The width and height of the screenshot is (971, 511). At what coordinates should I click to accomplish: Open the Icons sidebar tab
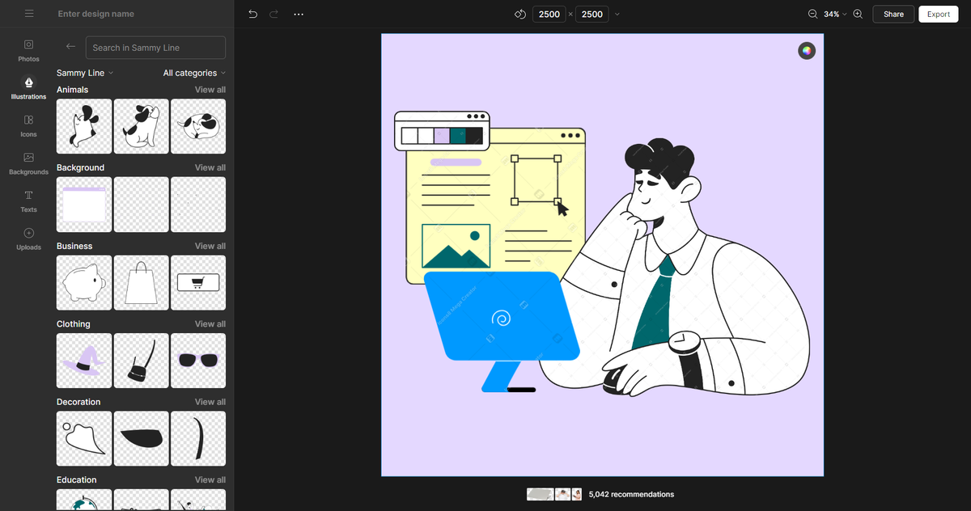coord(28,125)
